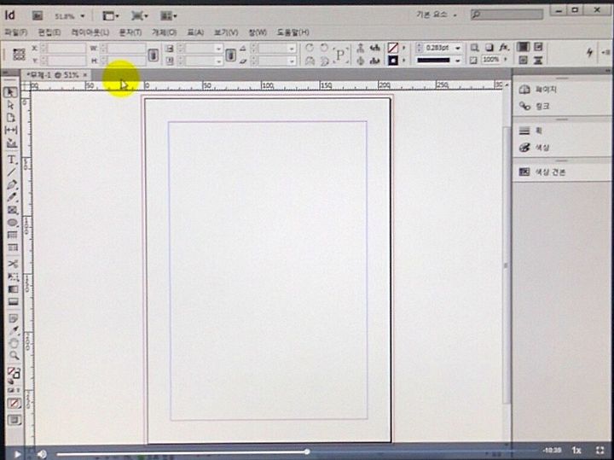Open the 페이지 panel
Screen dimensions: 614x460
(x=537, y=90)
